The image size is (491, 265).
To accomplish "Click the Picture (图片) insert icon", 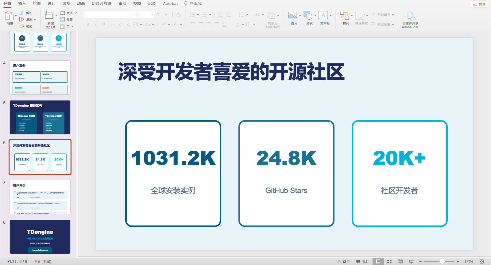I will [292, 16].
